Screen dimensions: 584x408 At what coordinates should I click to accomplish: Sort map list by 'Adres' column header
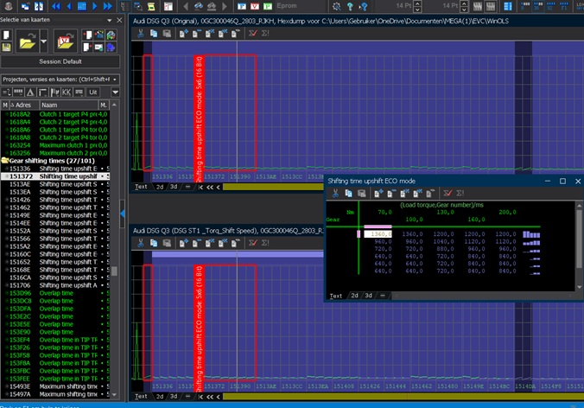24,105
